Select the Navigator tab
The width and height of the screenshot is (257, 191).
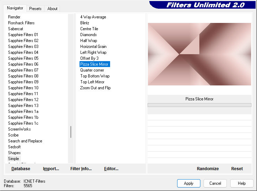pyautogui.click(x=15, y=8)
